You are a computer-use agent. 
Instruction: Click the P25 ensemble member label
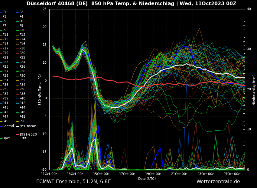(x=5, y=66)
